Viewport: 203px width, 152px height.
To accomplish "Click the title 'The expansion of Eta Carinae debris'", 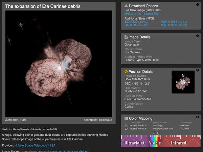I will pyautogui.click(x=43, y=6).
